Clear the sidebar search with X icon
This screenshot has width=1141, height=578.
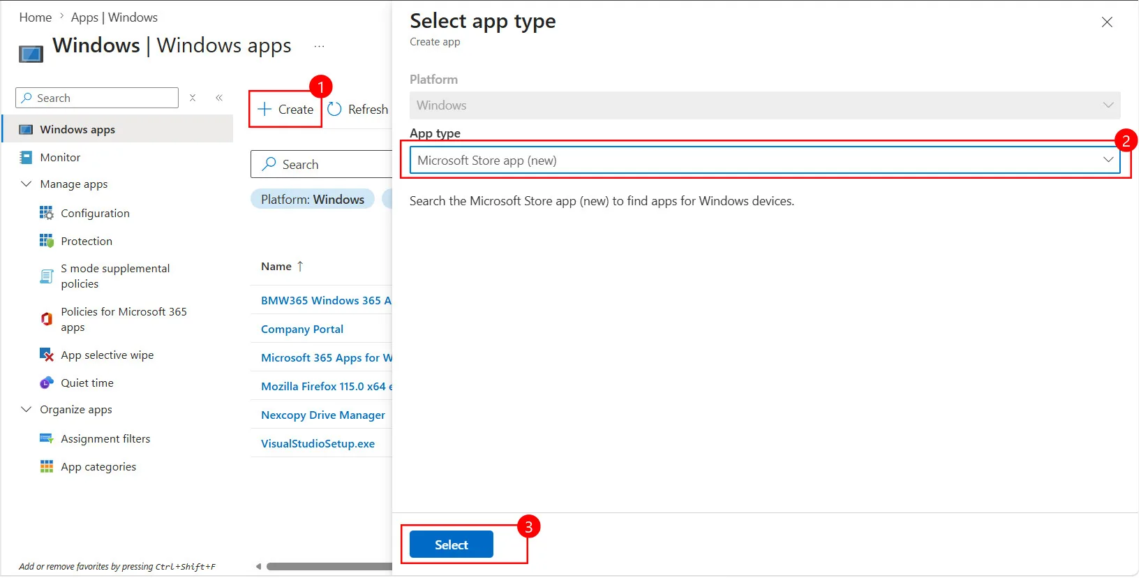(193, 98)
